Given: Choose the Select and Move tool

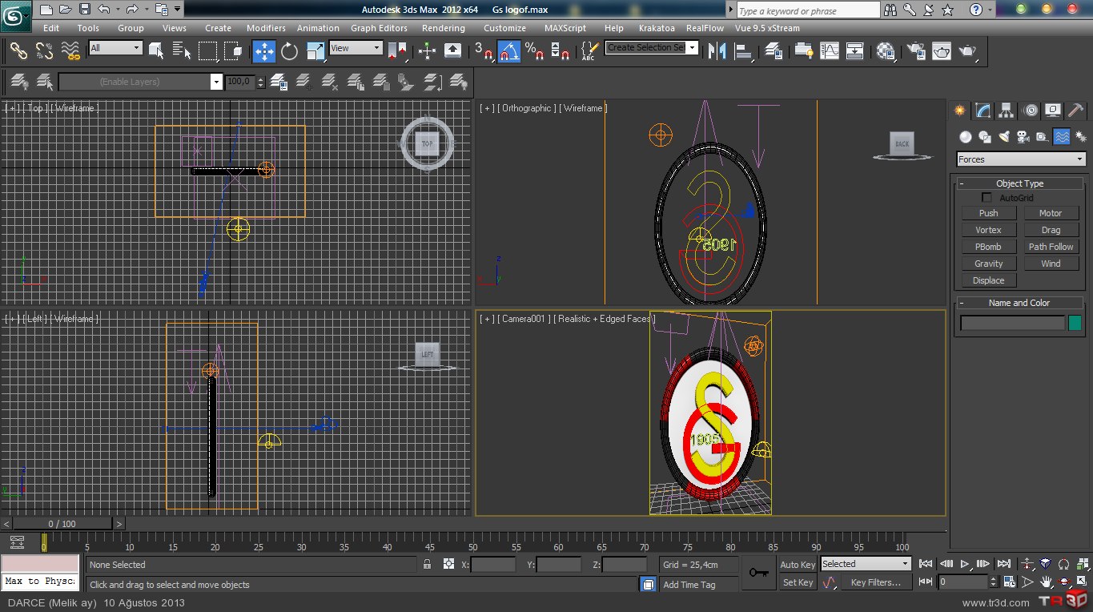Looking at the screenshot, I should click(263, 51).
